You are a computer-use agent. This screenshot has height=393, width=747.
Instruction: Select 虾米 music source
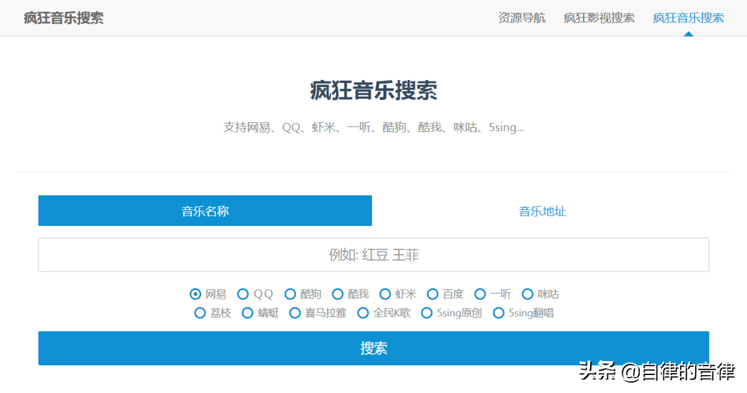[385, 294]
